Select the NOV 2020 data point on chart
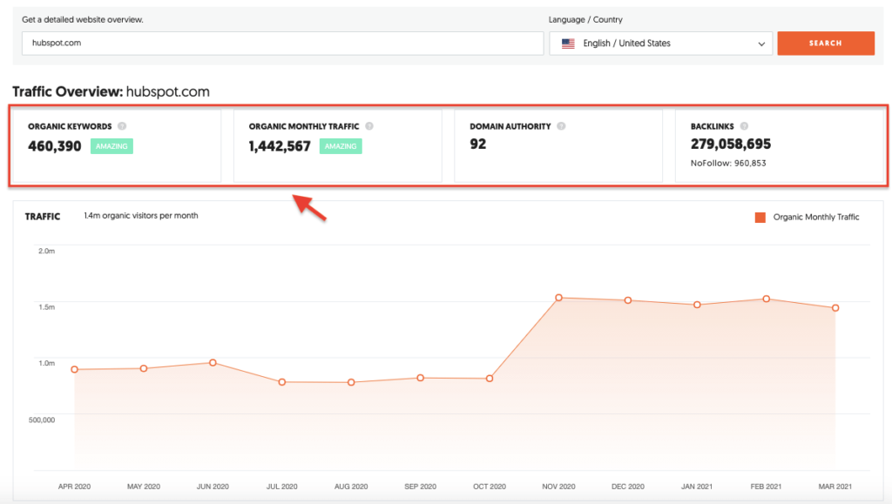892x504 pixels. (557, 297)
